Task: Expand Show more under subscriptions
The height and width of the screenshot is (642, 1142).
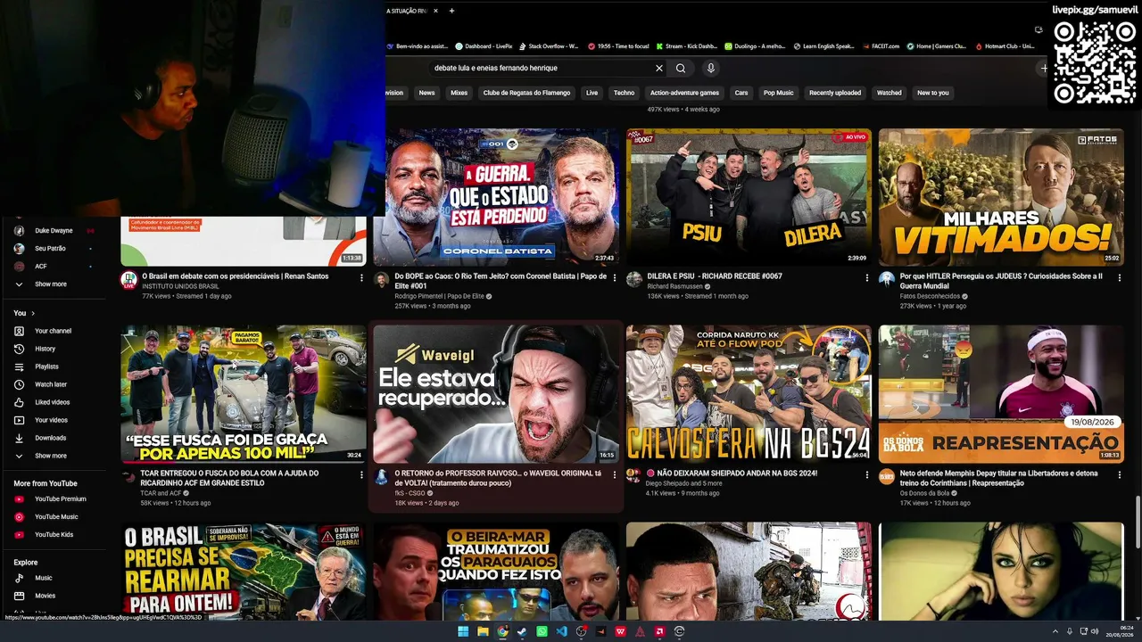Action: click(x=53, y=284)
